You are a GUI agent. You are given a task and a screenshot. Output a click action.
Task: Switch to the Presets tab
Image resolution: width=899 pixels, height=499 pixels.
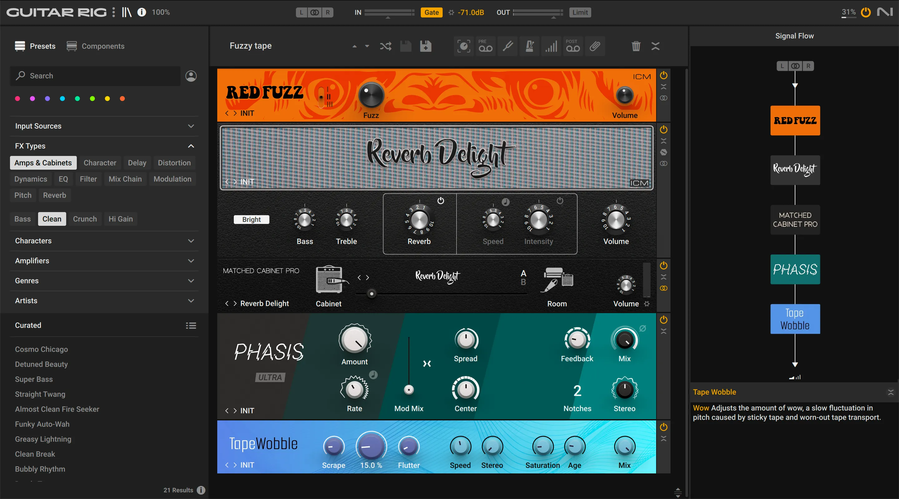coord(35,46)
